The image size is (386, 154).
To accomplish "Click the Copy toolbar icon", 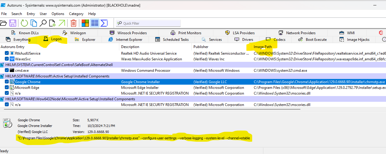I will [x=33, y=23].
